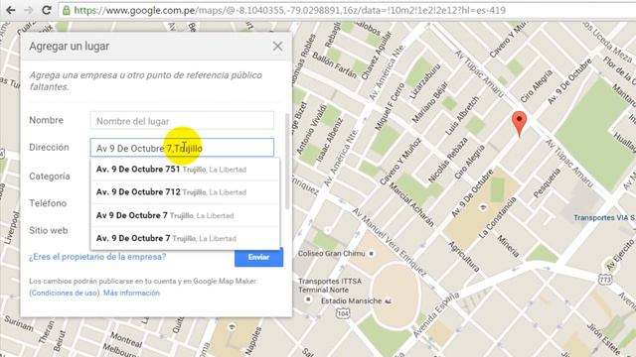This screenshot has width=636, height=357.
Task: Click the browser forward arrow
Action: tap(29, 10)
